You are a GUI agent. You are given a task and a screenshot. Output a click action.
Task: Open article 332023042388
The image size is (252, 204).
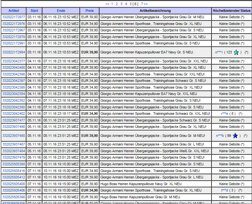tap(14, 87)
